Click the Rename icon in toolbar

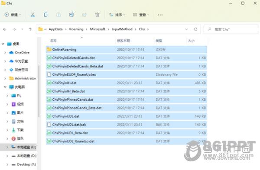tap(71, 15)
